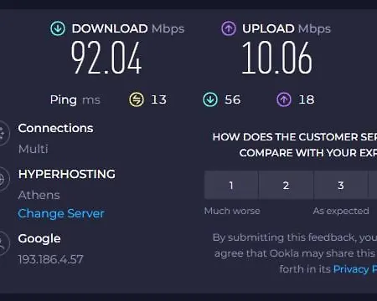Image resolution: width=377 pixels, height=301 pixels.
Task: Select rating 2 in the survey
Action: pyautogui.click(x=286, y=185)
